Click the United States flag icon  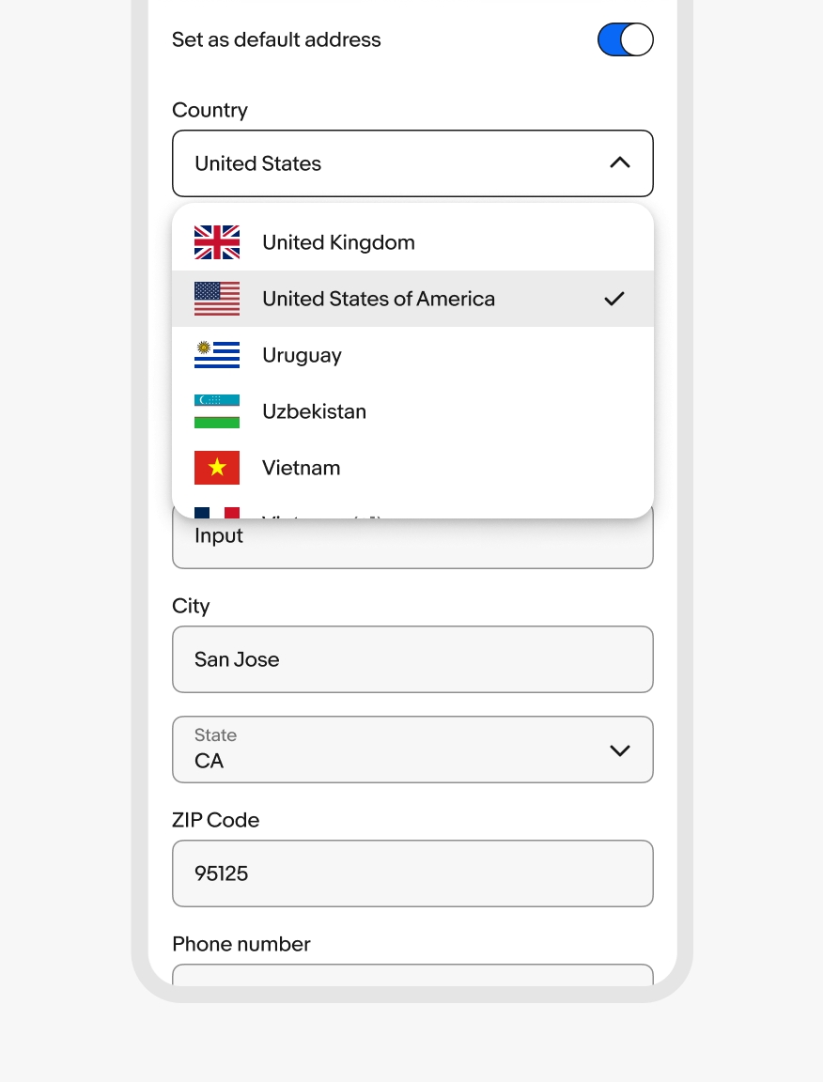217,299
